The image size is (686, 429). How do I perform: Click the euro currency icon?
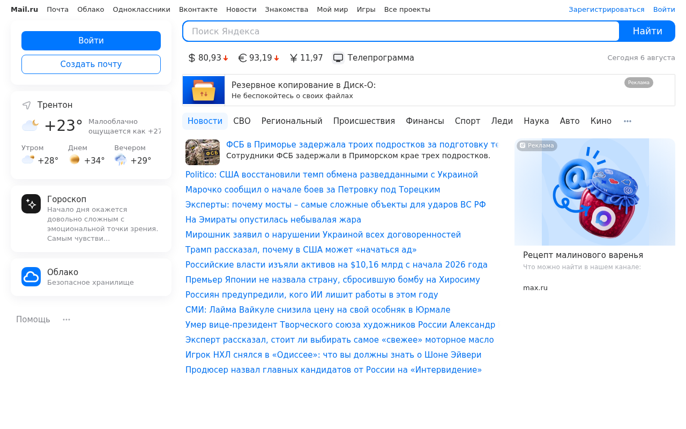[x=242, y=58]
